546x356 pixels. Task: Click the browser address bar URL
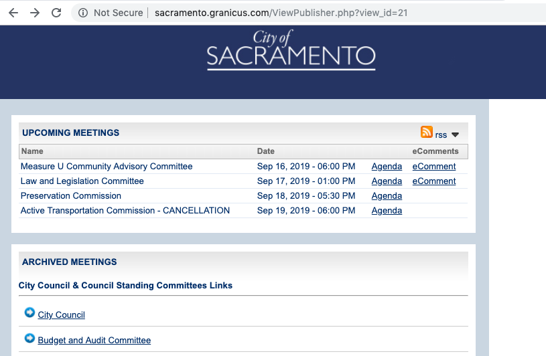[281, 13]
